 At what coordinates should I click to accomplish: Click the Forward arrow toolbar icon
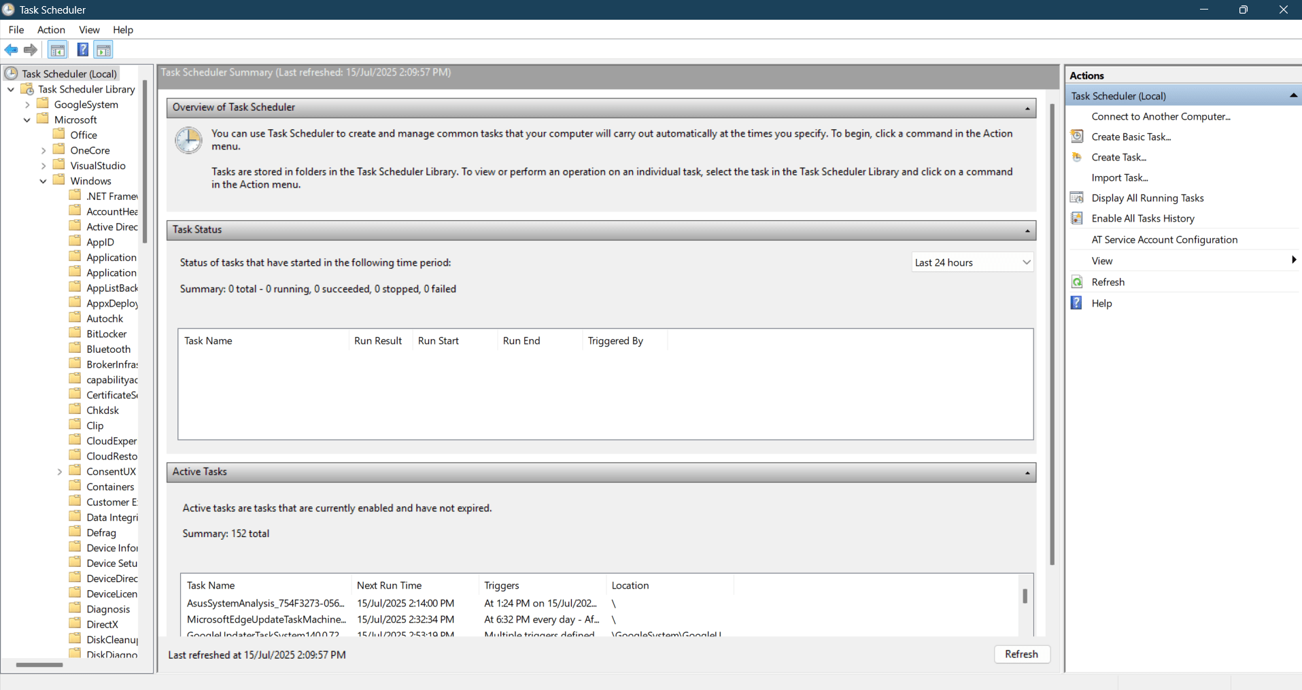click(31, 50)
